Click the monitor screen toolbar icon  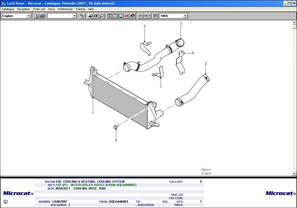click(x=121, y=16)
